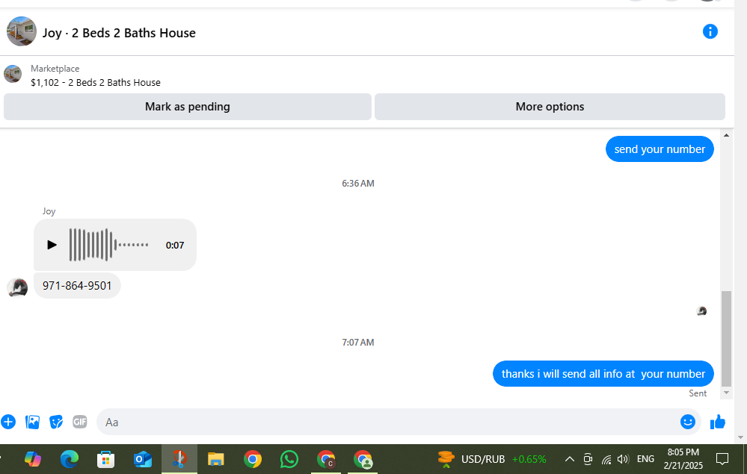The width and height of the screenshot is (747, 474).
Task: Click the chat scrollbar thumb
Action: point(726,338)
